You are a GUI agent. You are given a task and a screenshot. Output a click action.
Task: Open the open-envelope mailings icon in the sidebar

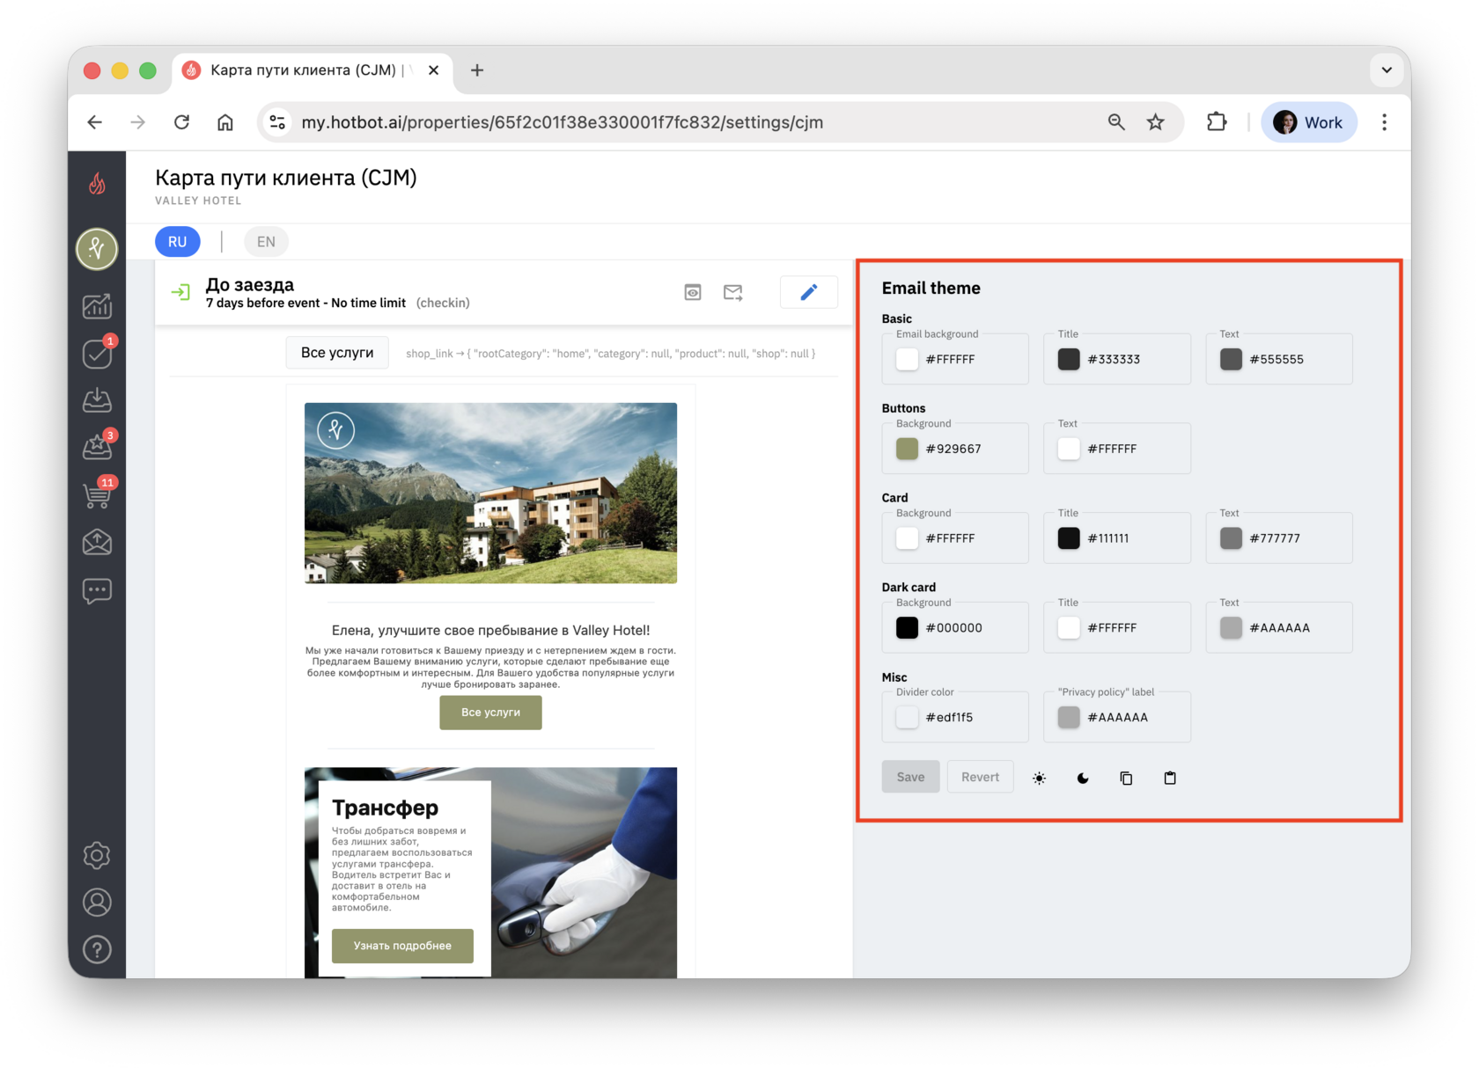click(x=97, y=542)
